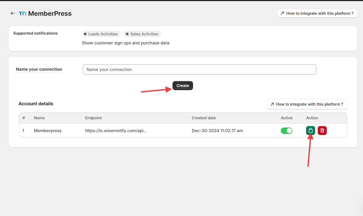Image resolution: width=363 pixels, height=216 pixels.
Task: Open the top-right "How to integrate" button
Action: click(x=317, y=13)
